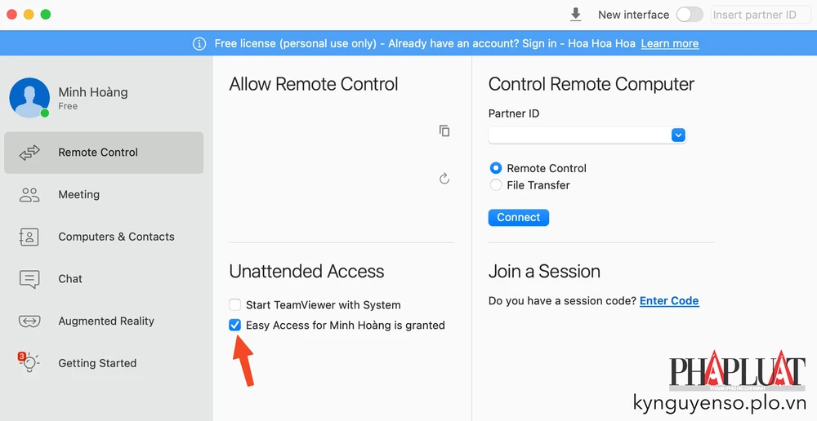Enable Start TeamViewer with System checkbox
Image resolution: width=817 pixels, height=421 pixels.
(x=235, y=305)
